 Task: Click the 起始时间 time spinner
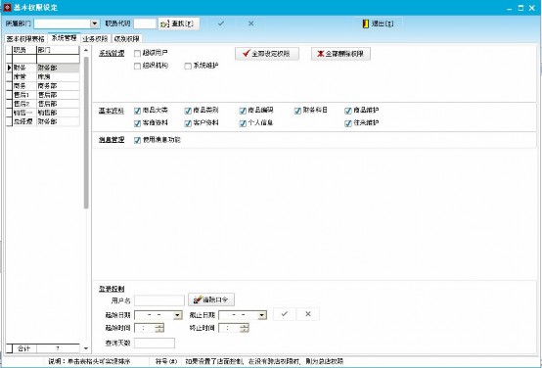[x=159, y=328]
